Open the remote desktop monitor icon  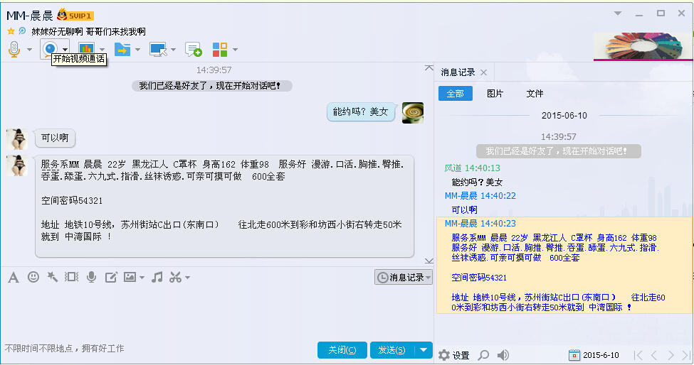[157, 49]
